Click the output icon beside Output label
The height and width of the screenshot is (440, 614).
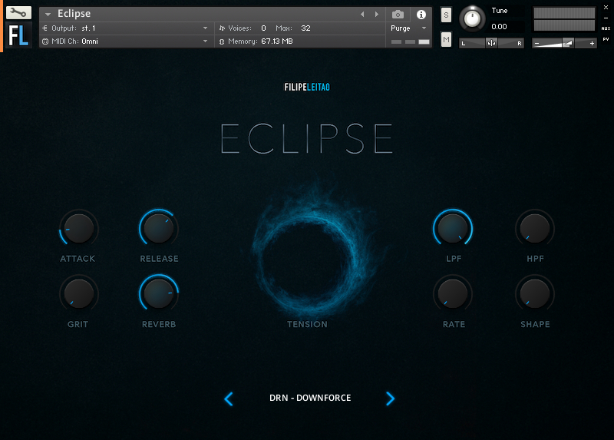45,28
